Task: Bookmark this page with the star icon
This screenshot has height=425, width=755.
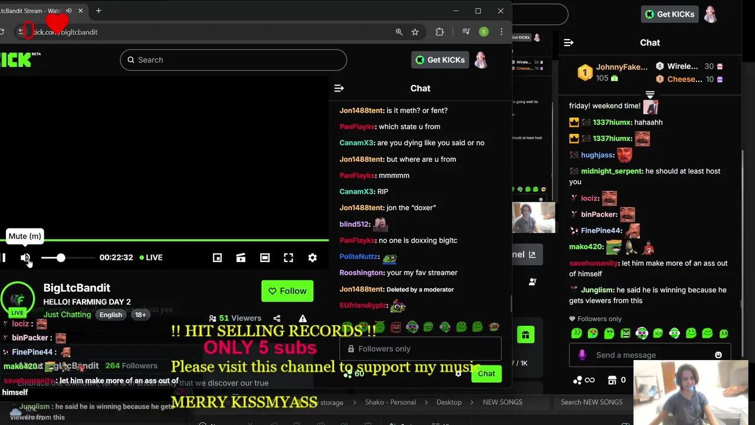Action: pyautogui.click(x=415, y=32)
